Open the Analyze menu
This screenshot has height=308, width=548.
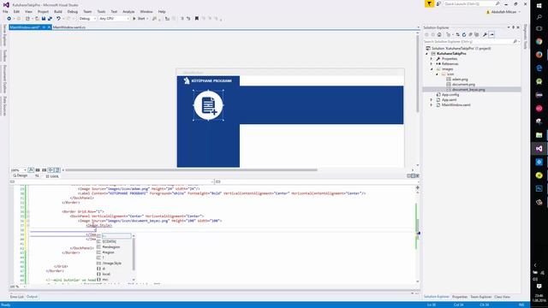pos(128,11)
